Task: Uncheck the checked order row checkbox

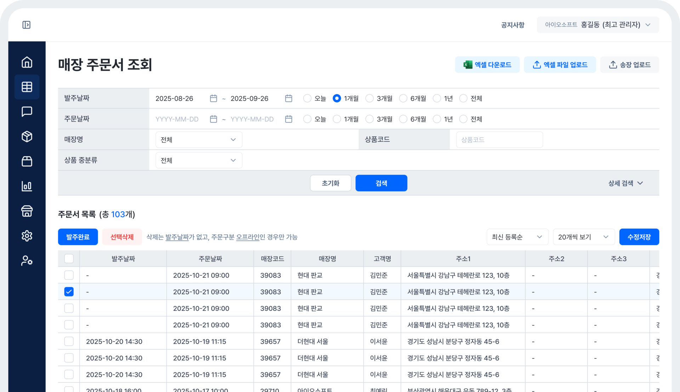Action: 69,292
